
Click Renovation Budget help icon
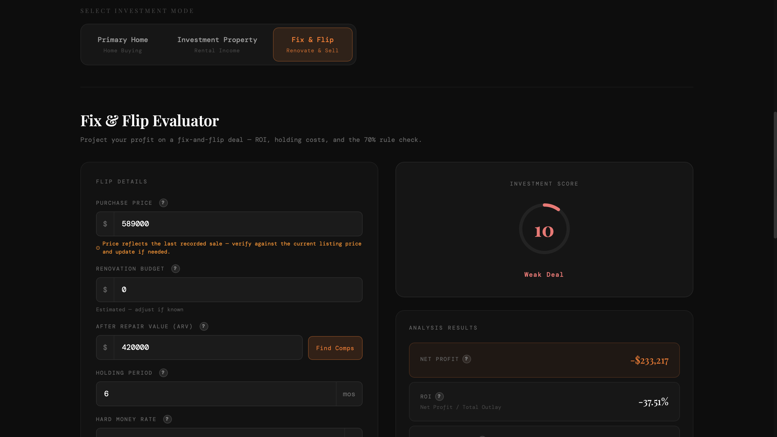tap(175, 268)
